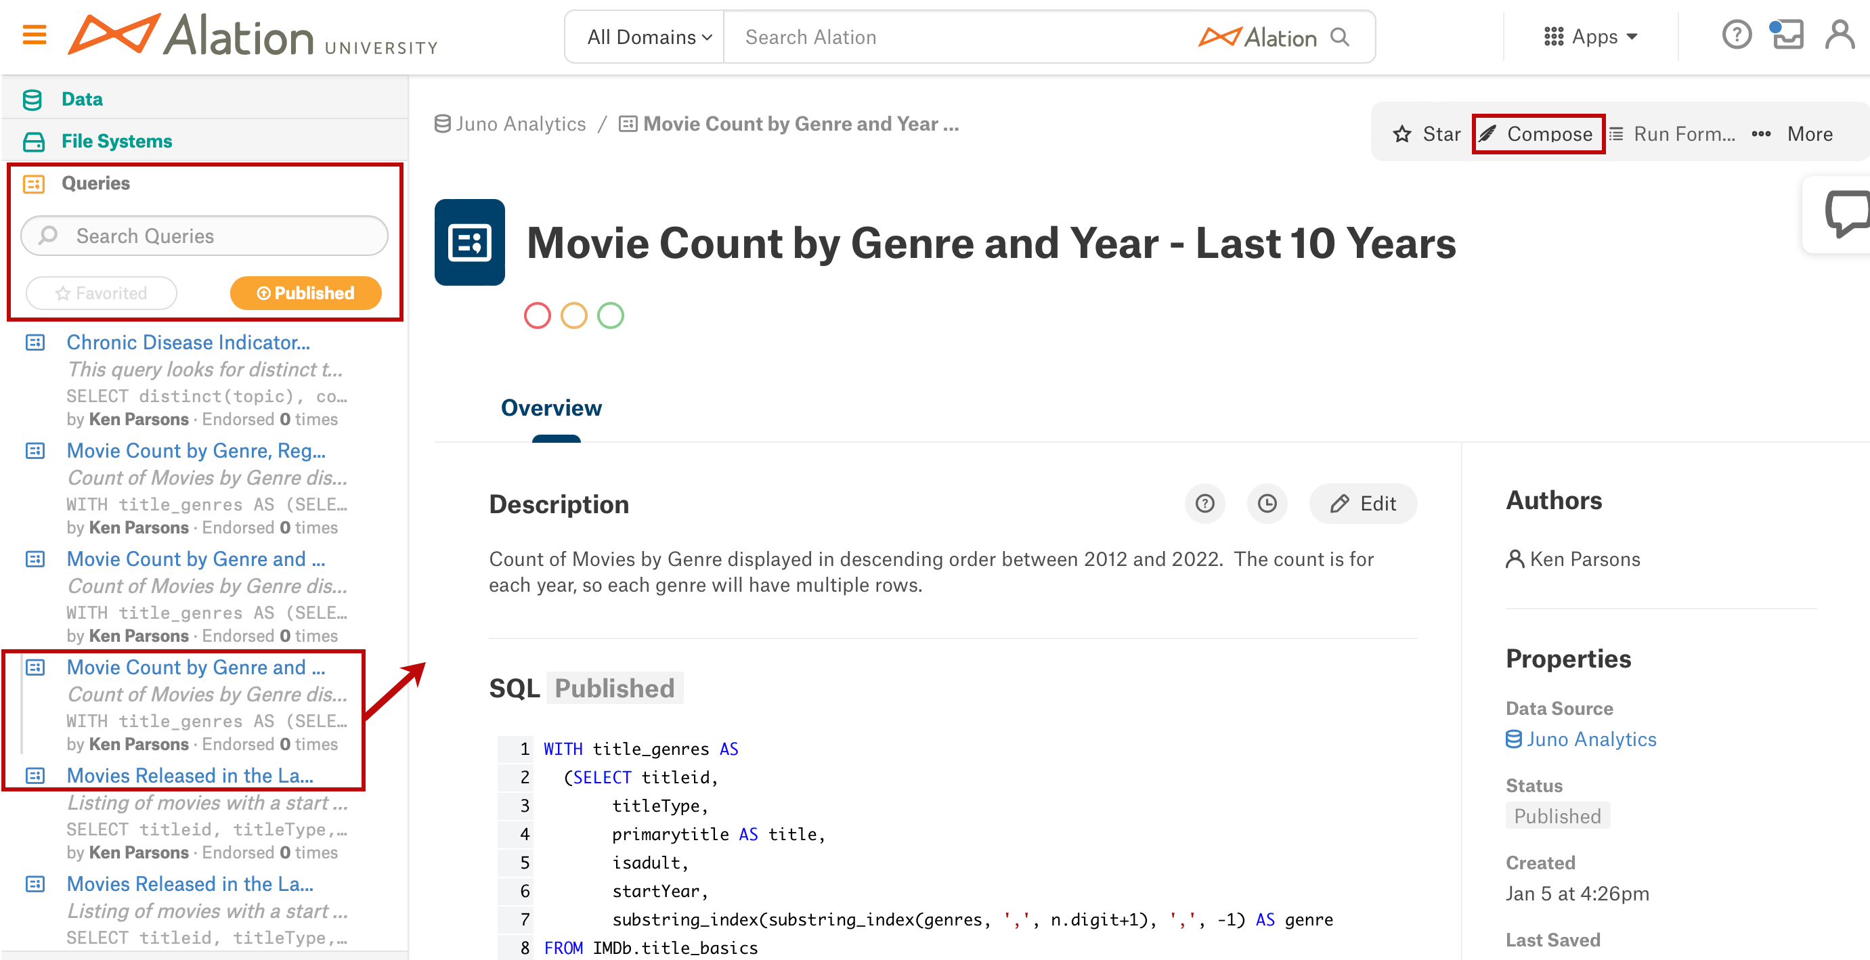Edit the Description
This screenshot has width=1870, height=960.
[1363, 504]
